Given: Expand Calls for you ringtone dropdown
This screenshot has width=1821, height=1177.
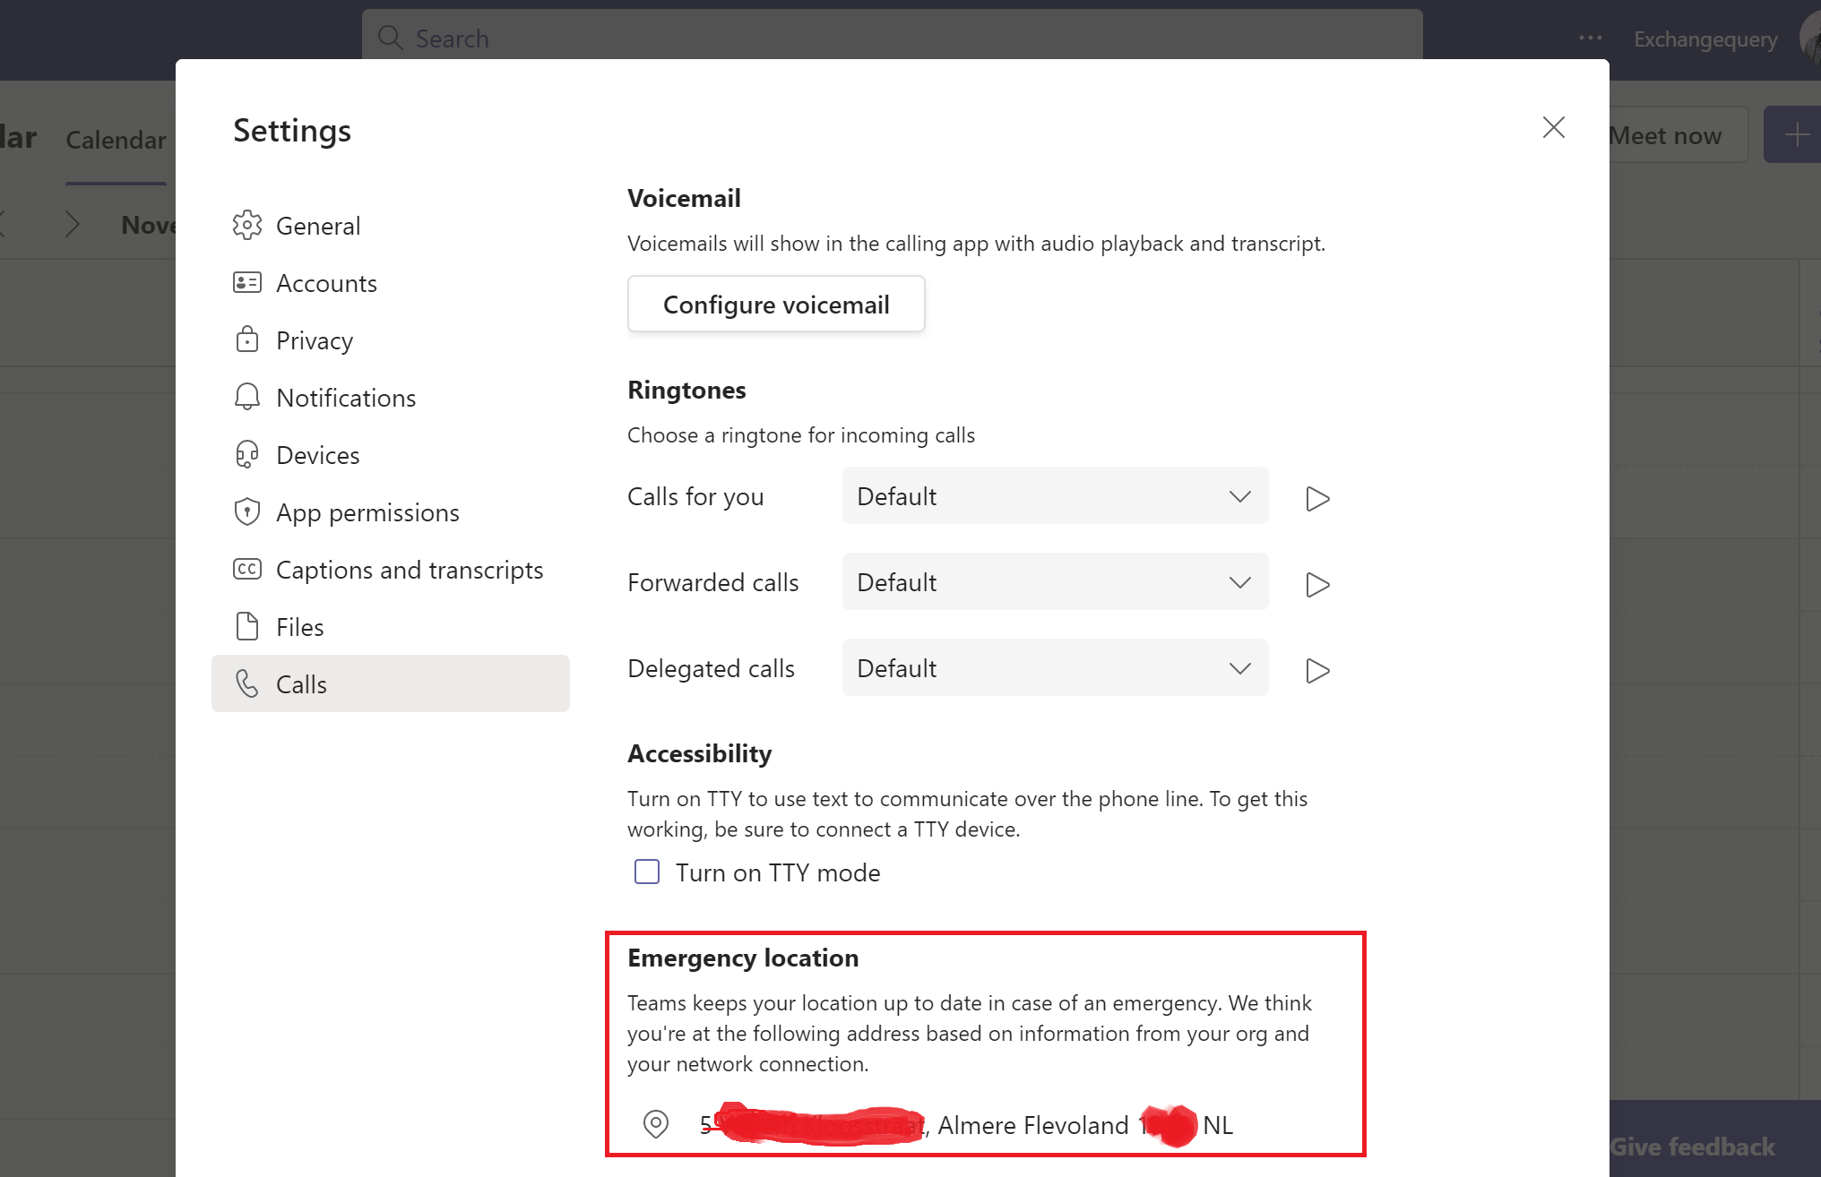Looking at the screenshot, I should click(x=1055, y=495).
